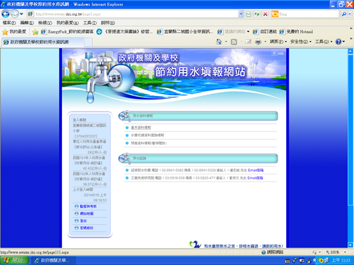Open the 基本資料填報 link

141,128
